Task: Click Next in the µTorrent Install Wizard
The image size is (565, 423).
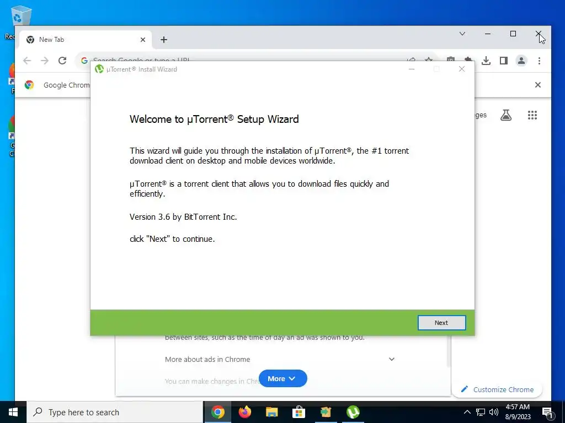Action: click(441, 323)
